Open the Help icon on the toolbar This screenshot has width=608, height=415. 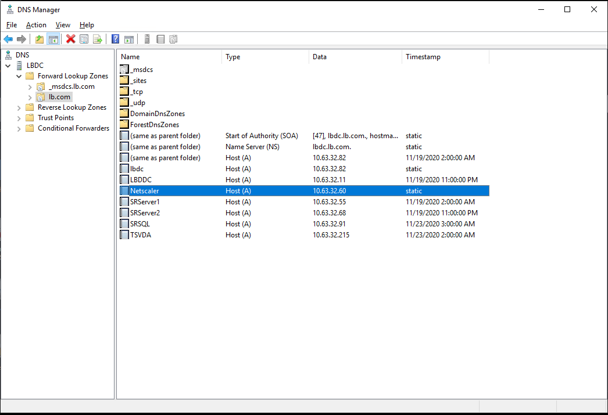115,39
